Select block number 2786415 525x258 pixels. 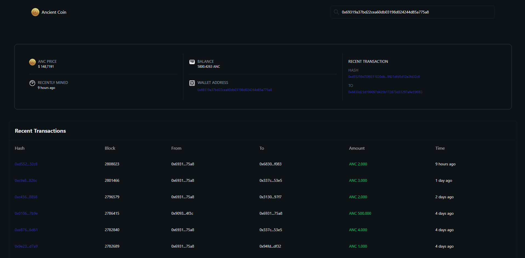pos(112,213)
